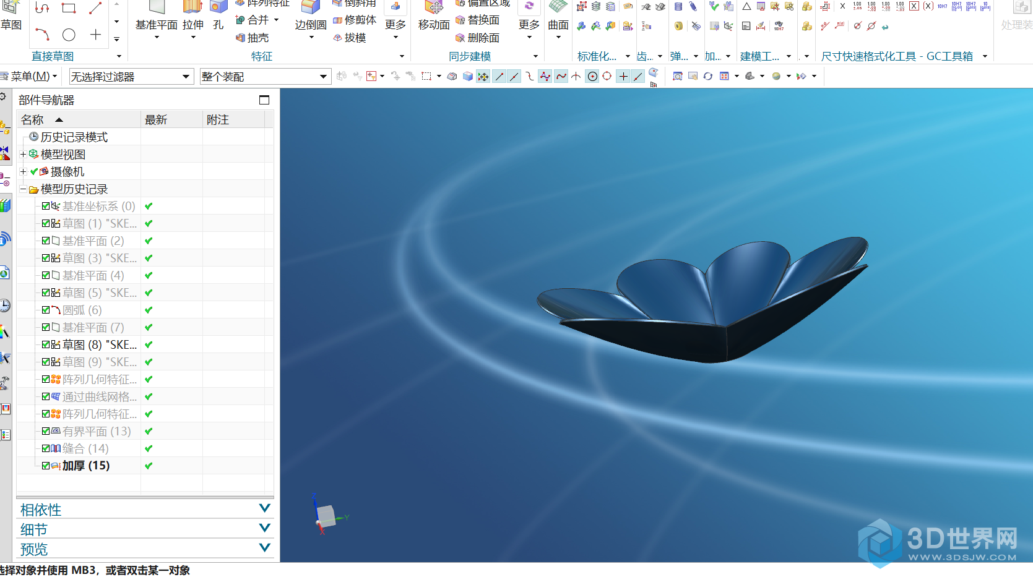Viewport: 1033px width, 577px height.
Task: Uncheck the 基准平面 (2) feature checkbox
Action: [x=46, y=241]
